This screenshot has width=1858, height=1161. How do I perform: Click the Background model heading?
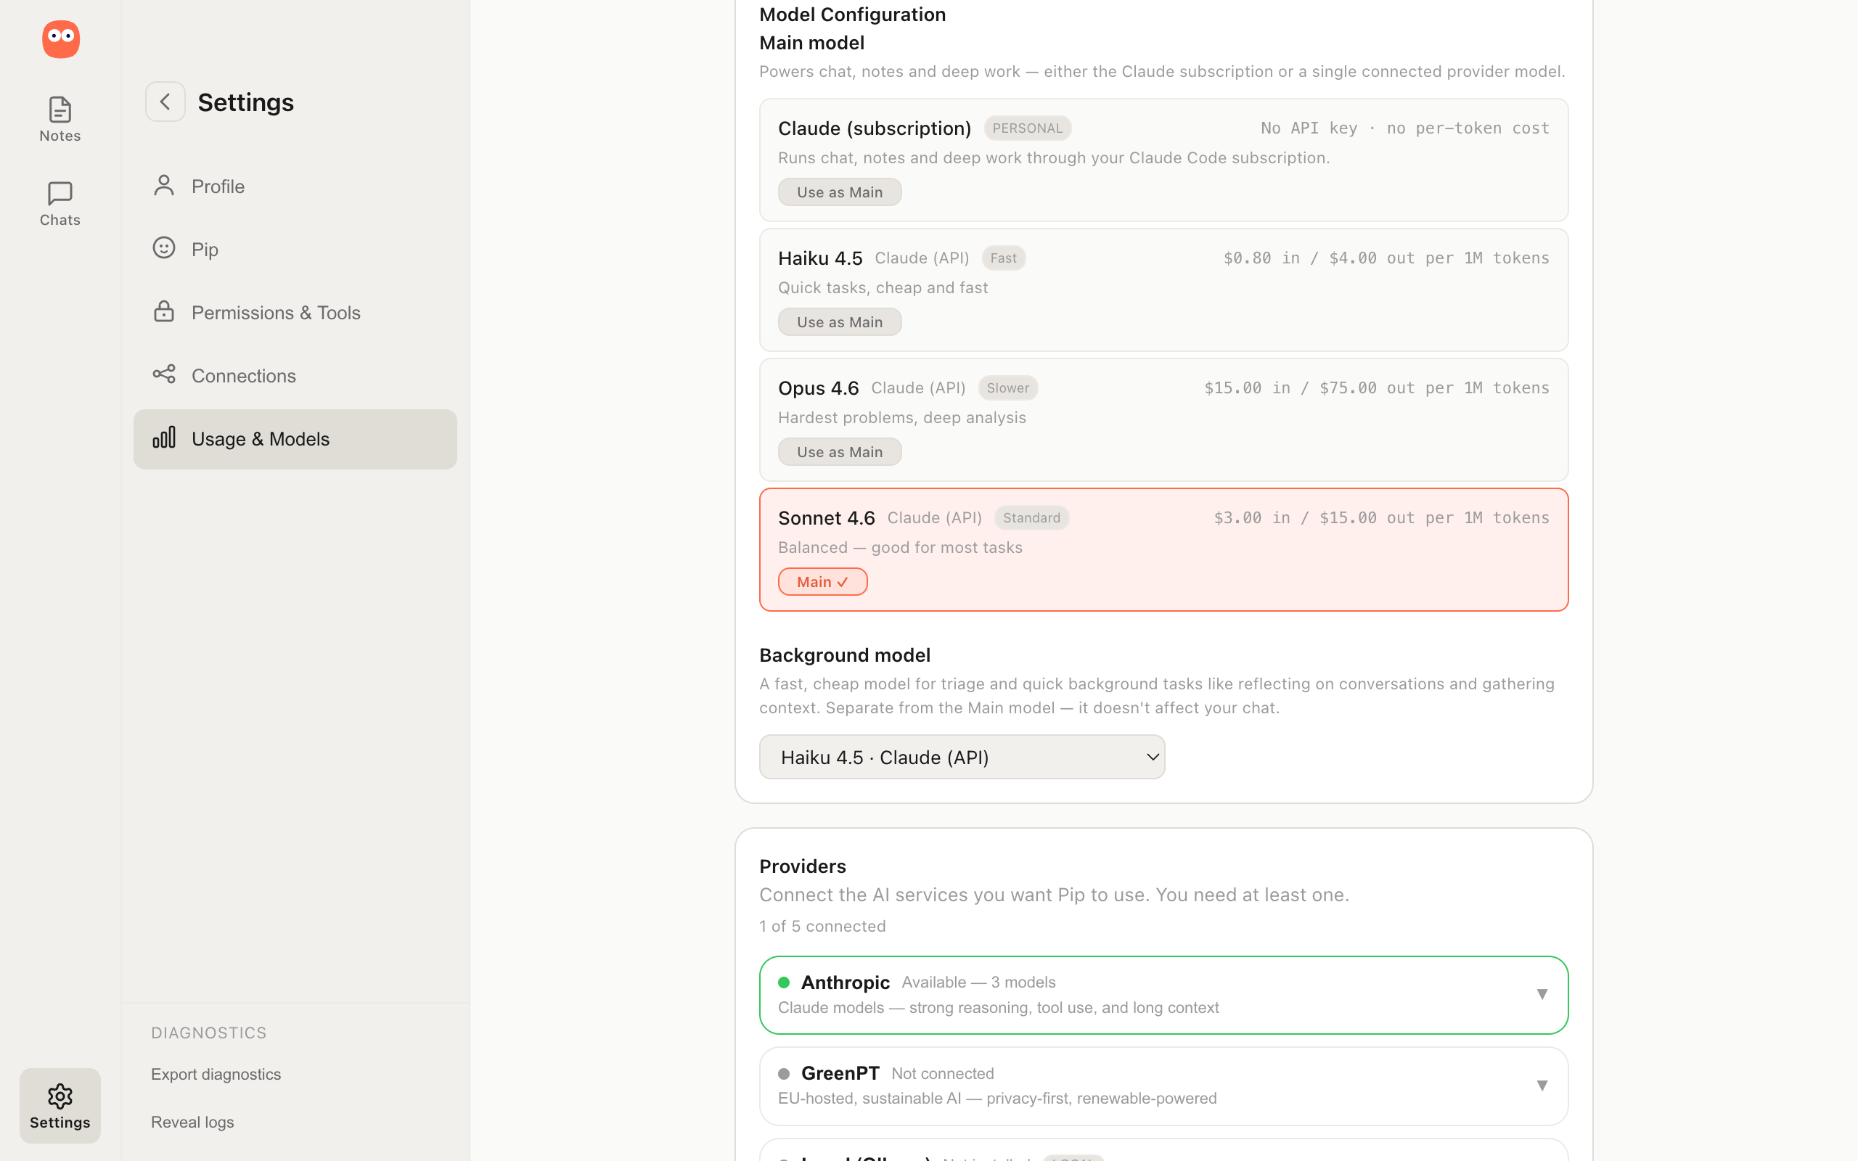pos(845,655)
